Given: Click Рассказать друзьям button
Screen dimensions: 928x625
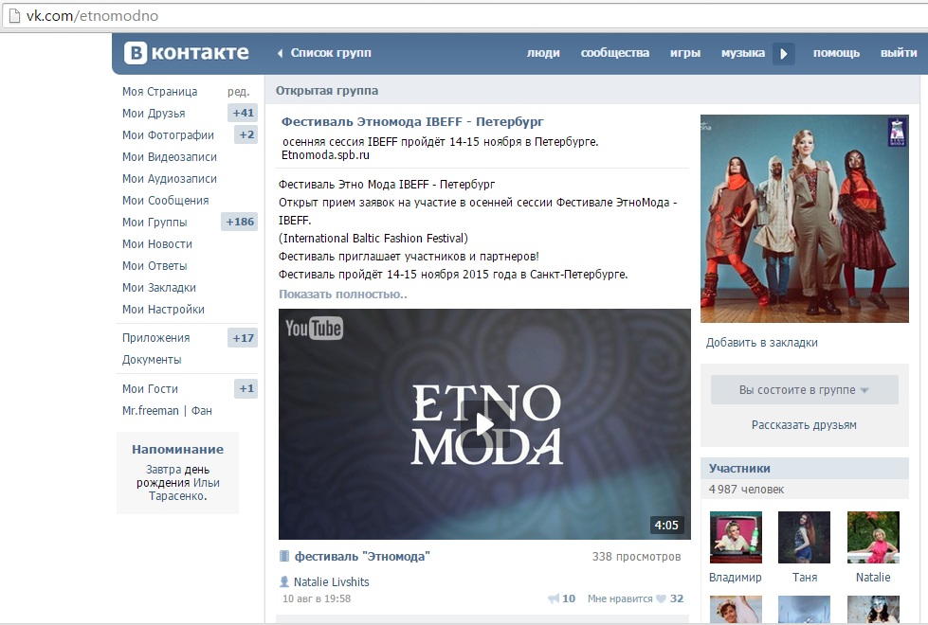Looking at the screenshot, I should pyautogui.click(x=805, y=425).
